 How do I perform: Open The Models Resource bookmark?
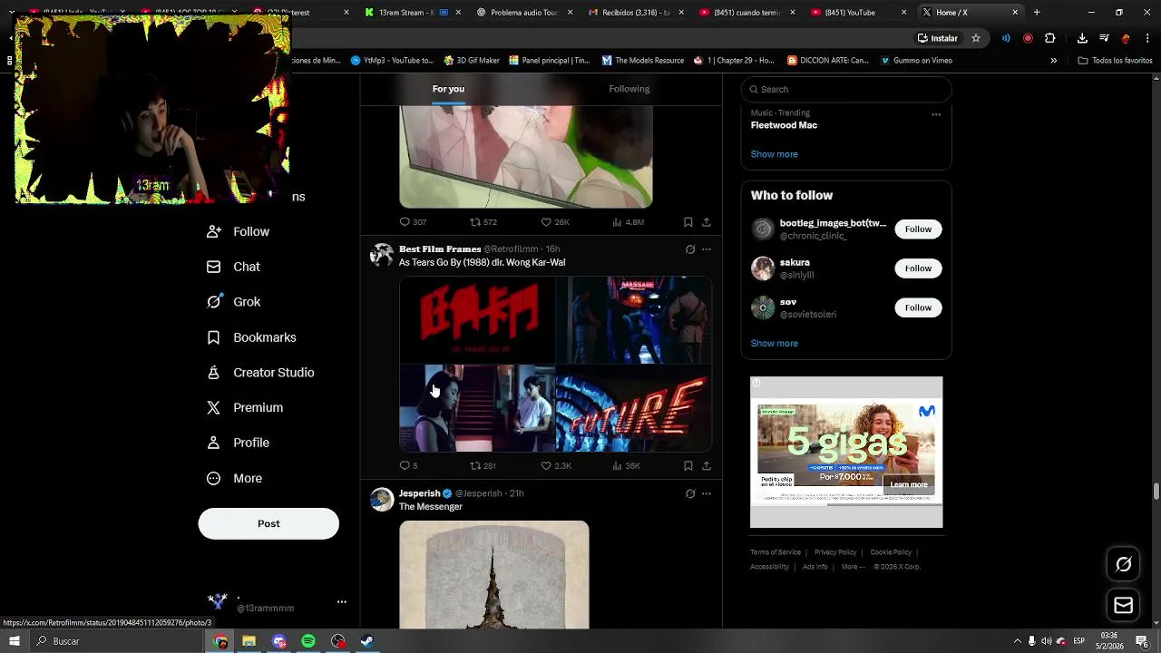[x=642, y=61]
